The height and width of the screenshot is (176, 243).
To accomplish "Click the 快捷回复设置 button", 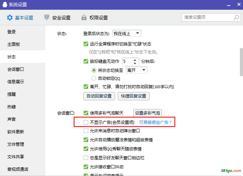I will coord(134,96).
